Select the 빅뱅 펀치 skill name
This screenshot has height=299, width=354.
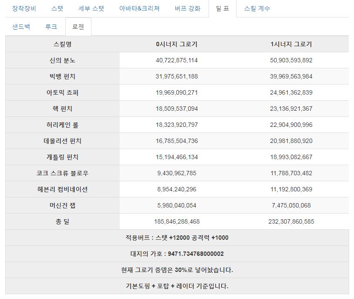[x=63, y=76]
